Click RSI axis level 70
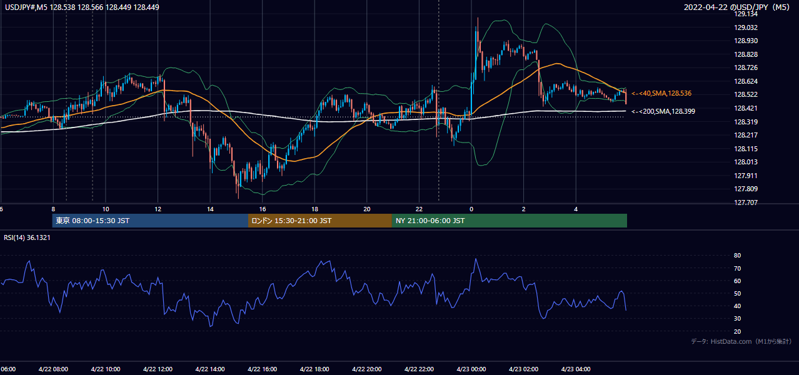799x375 pixels. pos(737,268)
